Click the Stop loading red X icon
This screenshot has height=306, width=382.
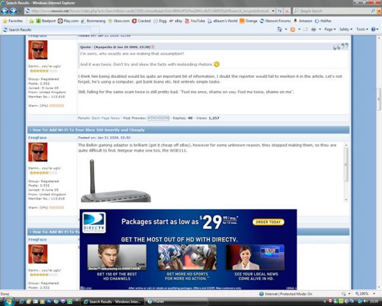point(287,11)
